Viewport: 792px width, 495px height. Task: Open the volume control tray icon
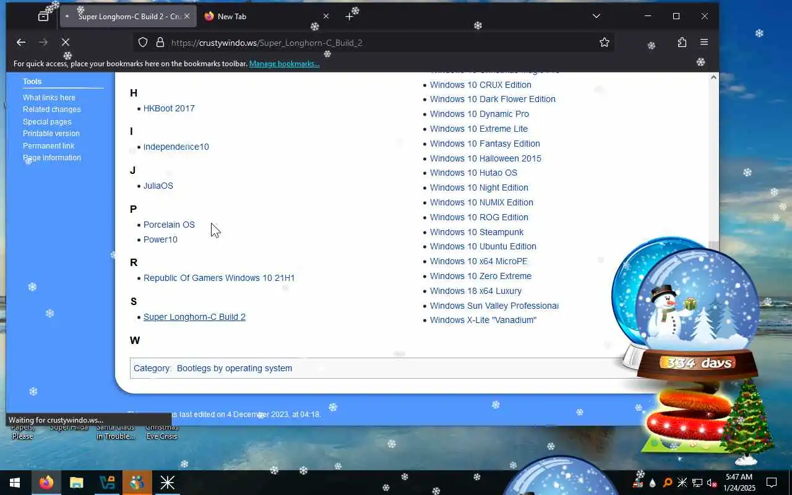coord(712,483)
